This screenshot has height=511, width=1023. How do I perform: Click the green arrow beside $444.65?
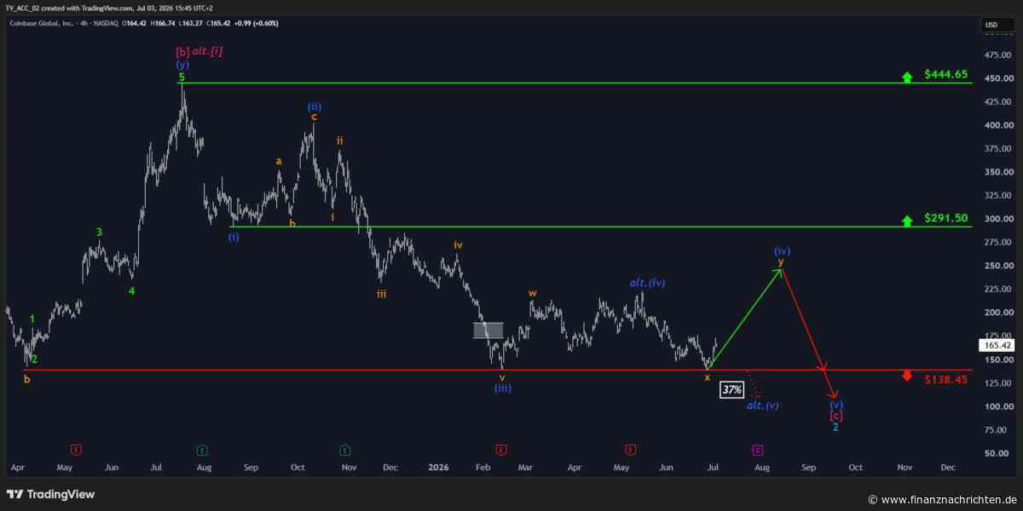coord(909,77)
